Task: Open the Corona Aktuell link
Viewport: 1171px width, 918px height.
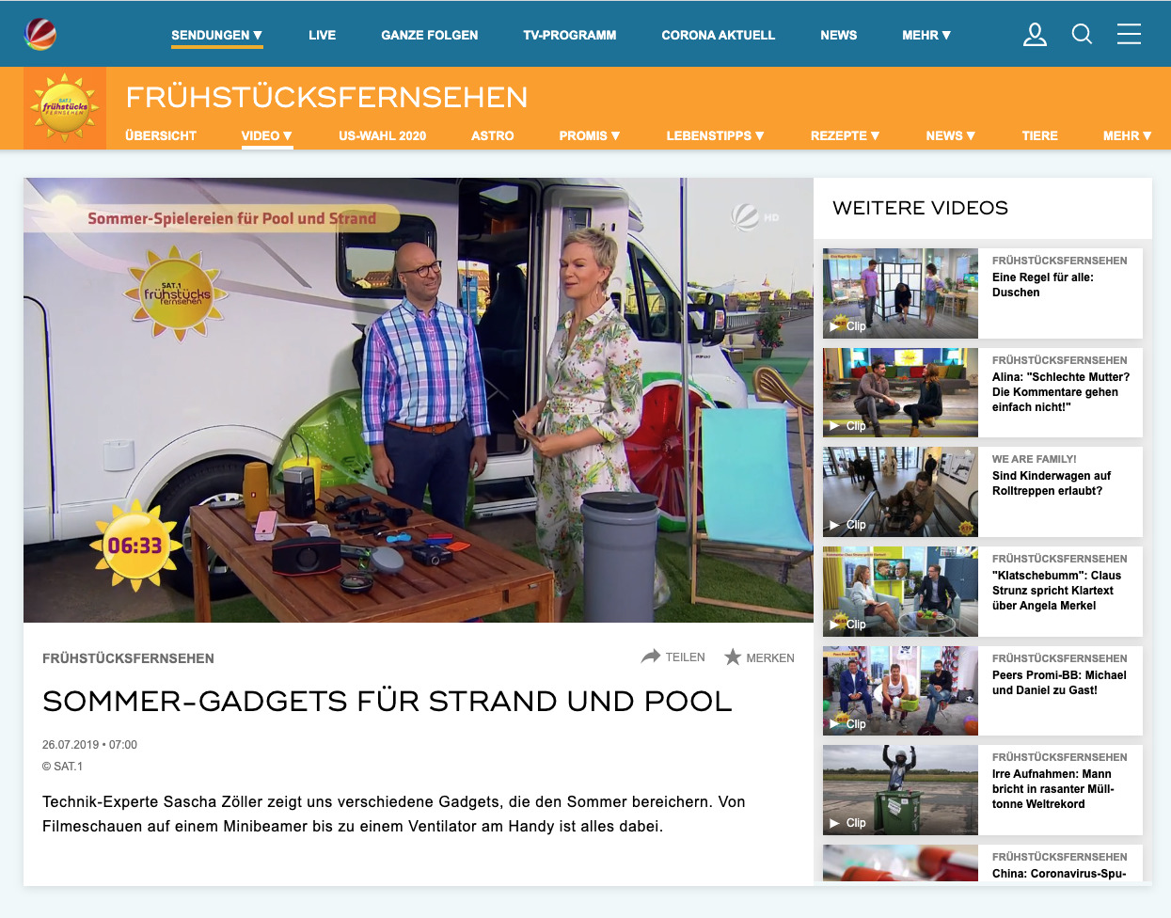Action: pos(718,35)
